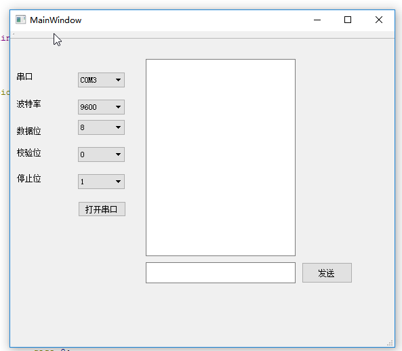Open the data bits dropdown showing 8
The width and height of the screenshot is (402, 351).
[x=101, y=127]
